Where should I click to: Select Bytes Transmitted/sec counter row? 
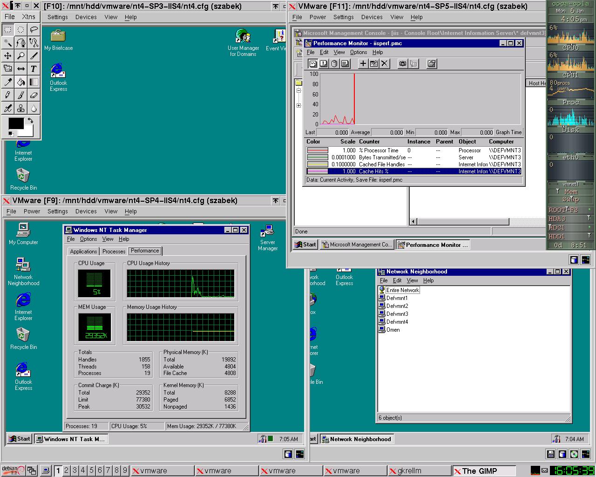click(414, 157)
